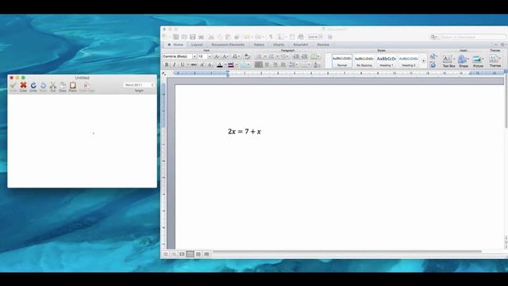Click the Print icon in Word toolbar
Screen dimensions: 508x286
pos(201,37)
